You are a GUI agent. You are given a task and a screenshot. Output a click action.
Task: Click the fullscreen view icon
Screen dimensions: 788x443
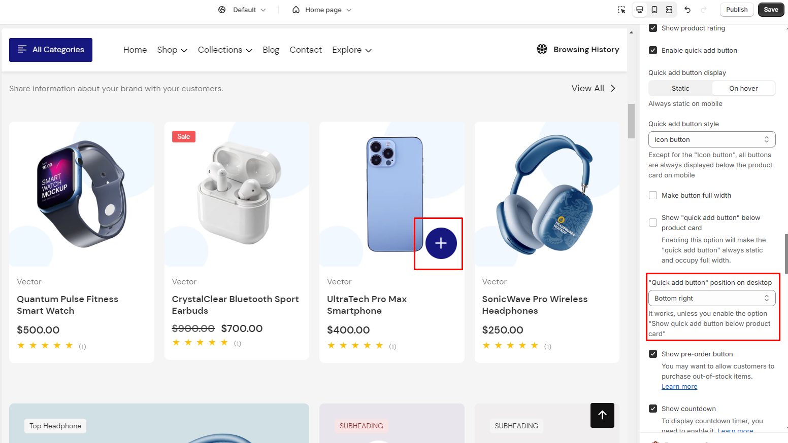(669, 10)
